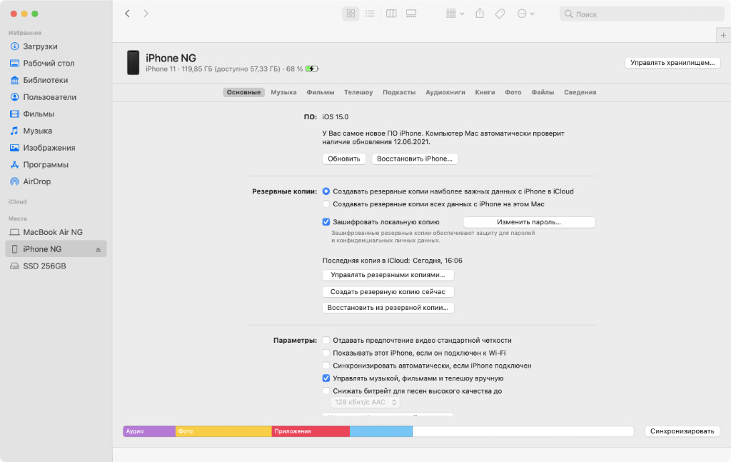
Task: Click Управлять резервными копиями button
Action: click(388, 275)
